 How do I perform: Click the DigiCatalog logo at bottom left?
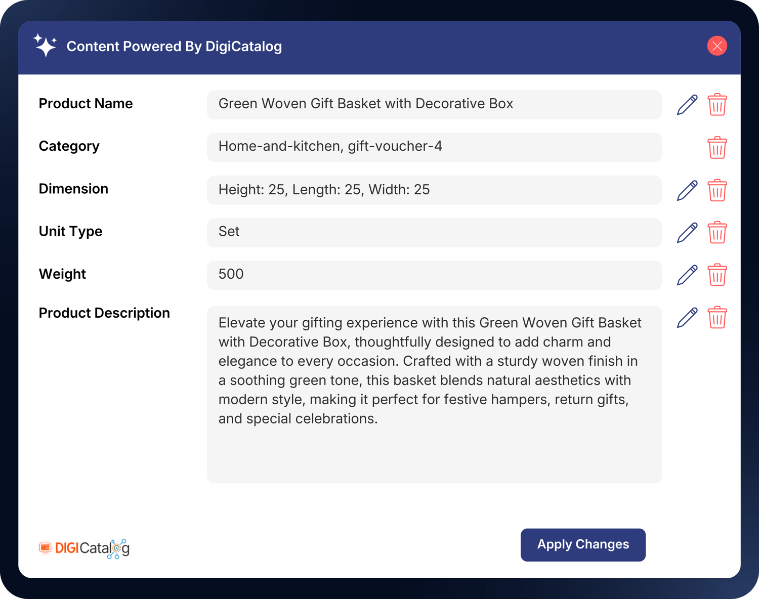[x=85, y=548]
